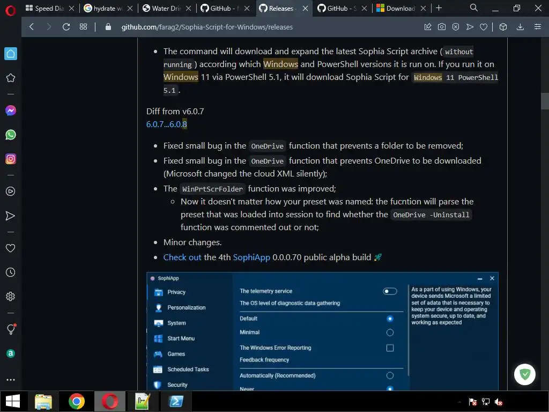549x412 pixels.
Task: Open the Opera main menu logo
Action: pos(11,11)
